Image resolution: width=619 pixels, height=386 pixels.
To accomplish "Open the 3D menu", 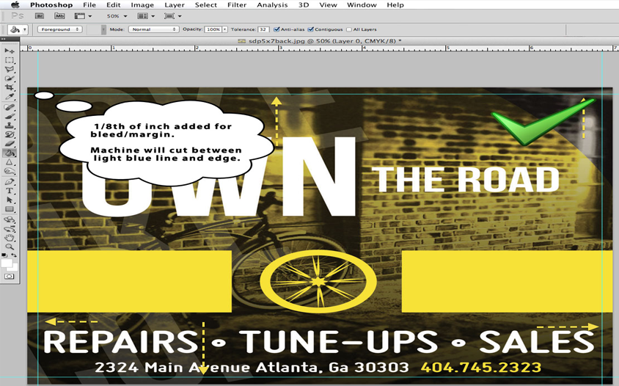I will tap(304, 4).
